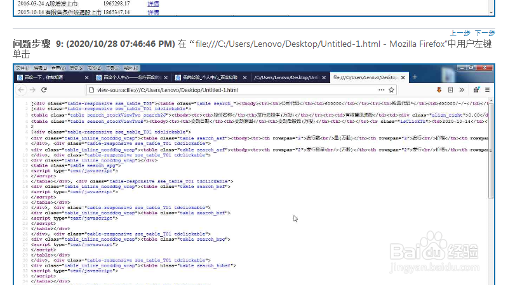The width and height of the screenshot is (508, 285).
Task: Open the 查看 menu in Firefox
Action: [x=58, y=68]
